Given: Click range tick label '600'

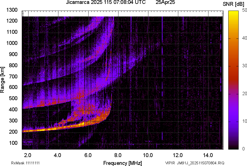Looking at the screenshot, I should pos(13,87).
